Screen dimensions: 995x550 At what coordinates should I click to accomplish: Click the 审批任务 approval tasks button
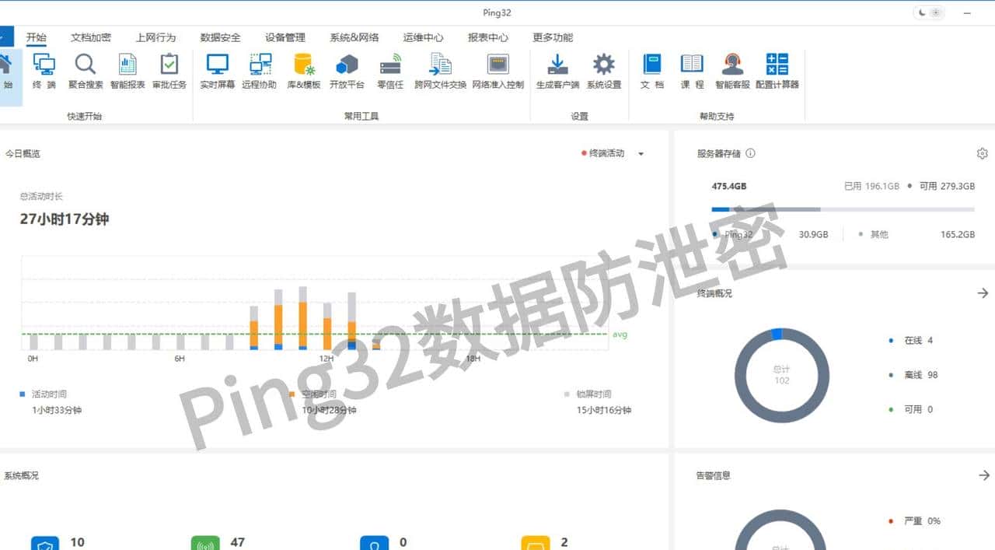[169, 72]
